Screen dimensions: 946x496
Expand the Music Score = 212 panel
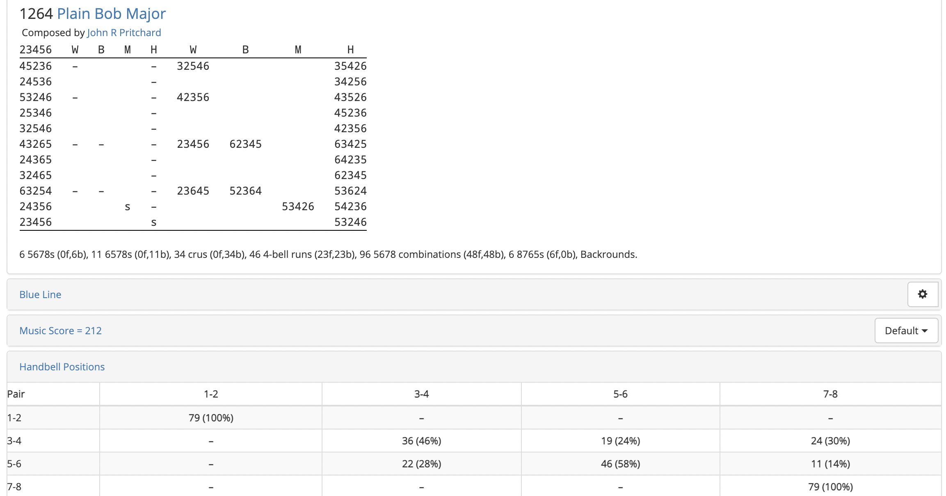60,331
